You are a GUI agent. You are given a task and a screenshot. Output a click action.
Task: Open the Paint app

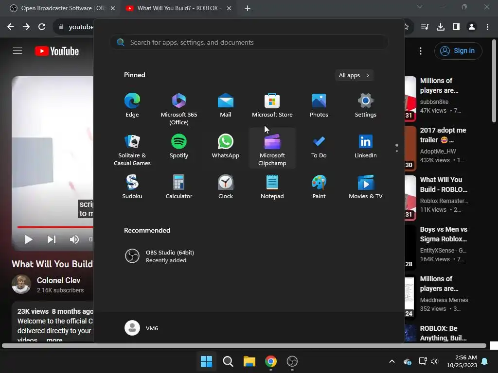[x=319, y=187]
